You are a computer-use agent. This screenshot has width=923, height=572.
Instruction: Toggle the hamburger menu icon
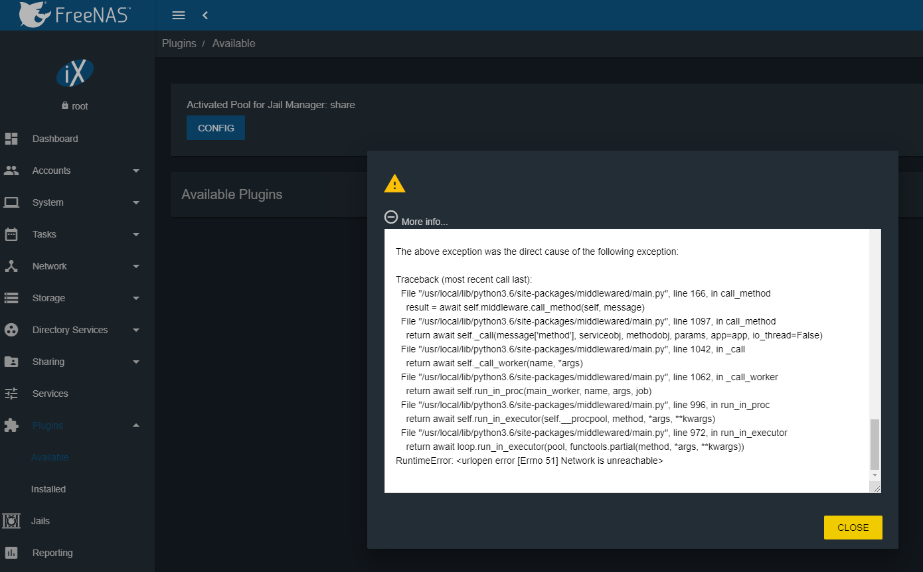[179, 15]
